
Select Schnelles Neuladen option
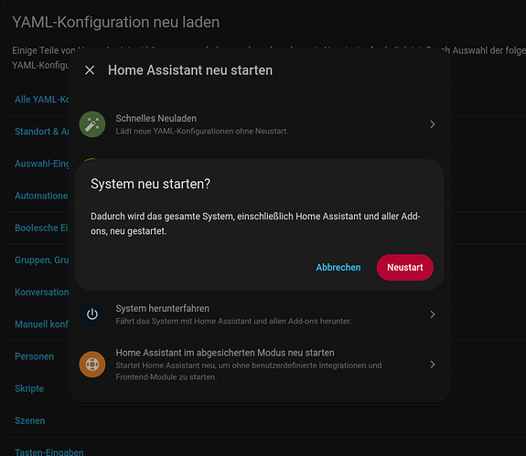[259, 124]
